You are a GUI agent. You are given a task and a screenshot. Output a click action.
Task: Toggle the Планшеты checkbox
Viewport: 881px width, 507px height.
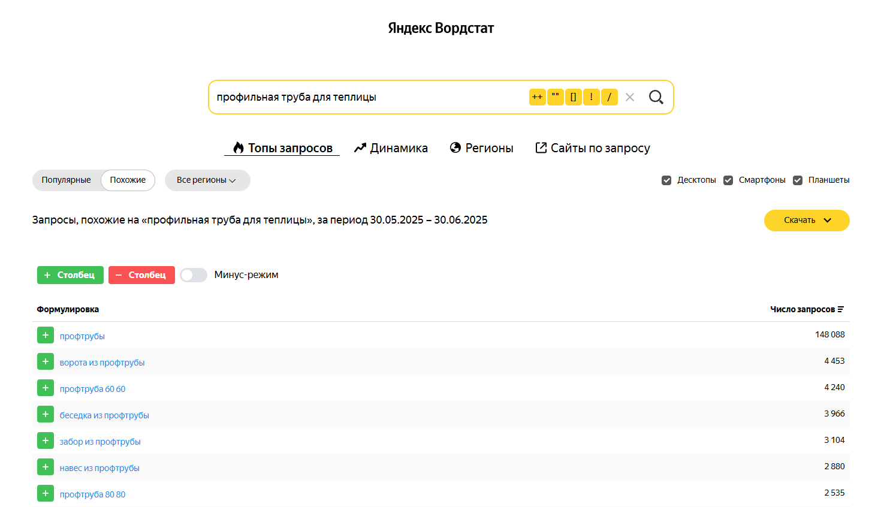798,180
